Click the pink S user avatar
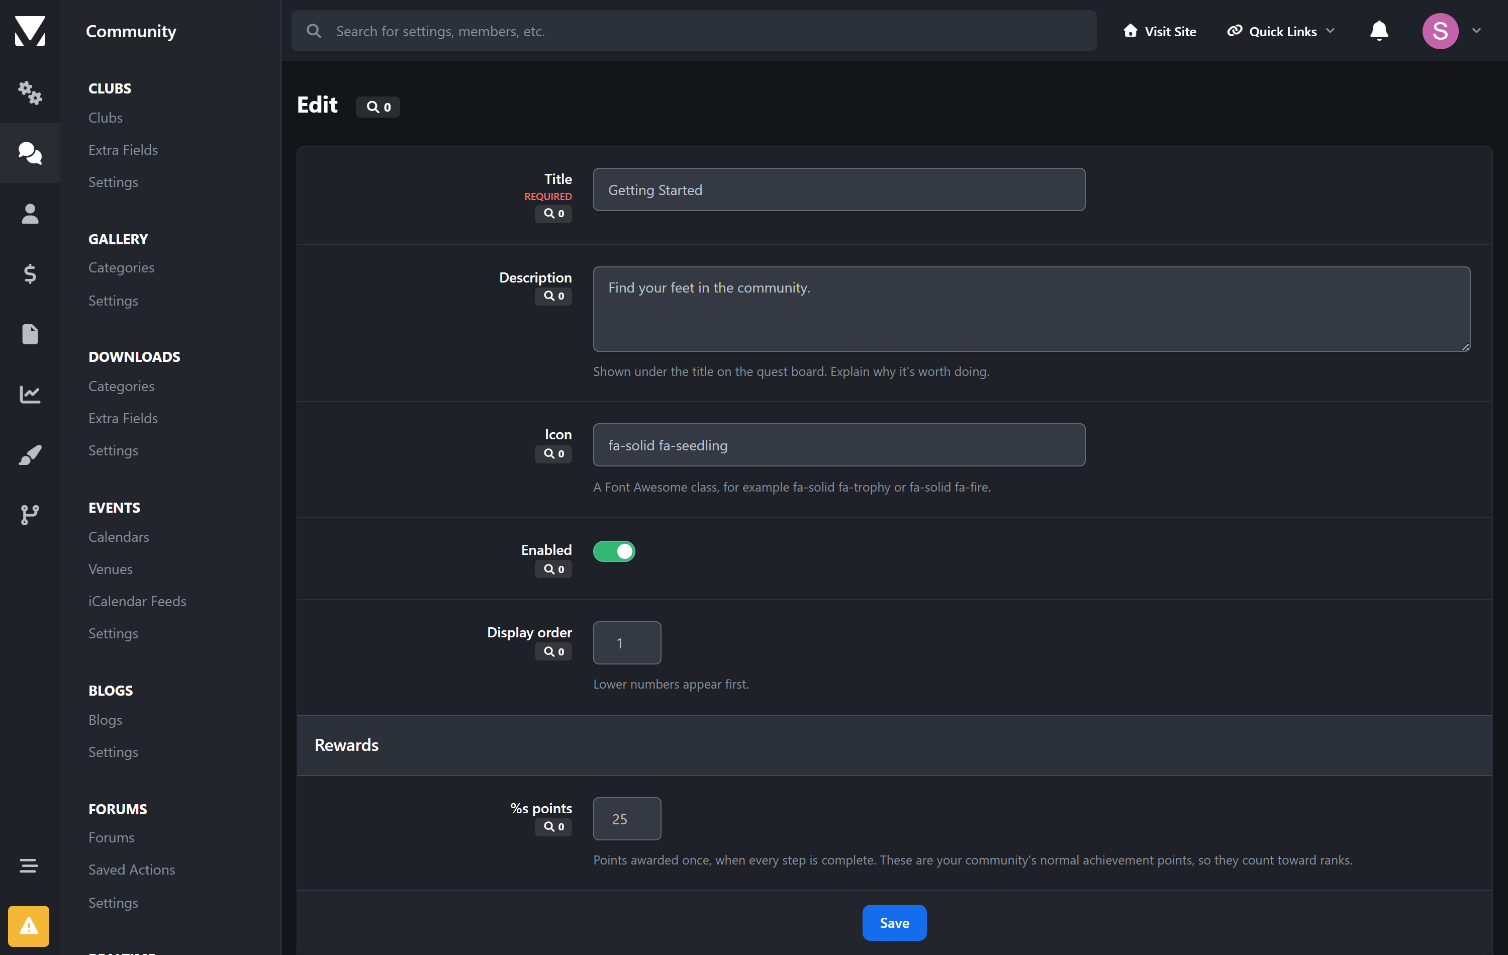Image resolution: width=1508 pixels, height=955 pixels. point(1440,31)
